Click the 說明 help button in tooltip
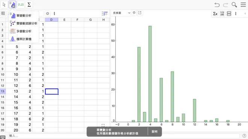The width and height of the screenshot is (248, 139). [154, 132]
